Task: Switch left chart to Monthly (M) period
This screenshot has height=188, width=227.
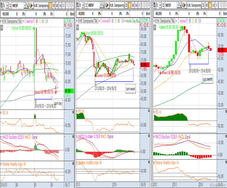Action: (x=57, y=6)
